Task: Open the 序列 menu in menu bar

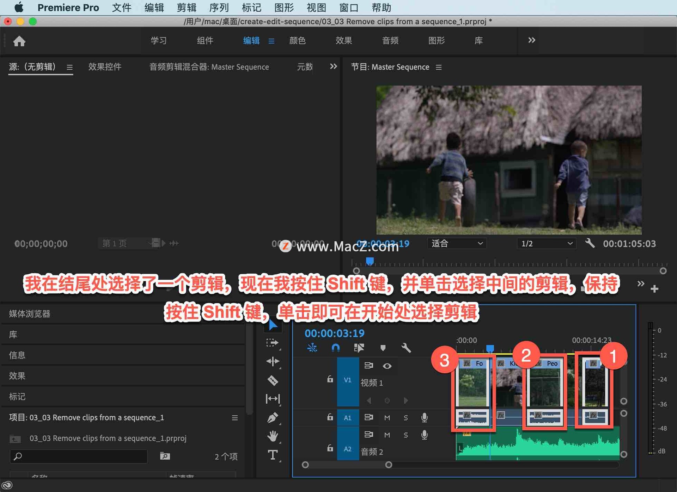Action: (x=219, y=7)
